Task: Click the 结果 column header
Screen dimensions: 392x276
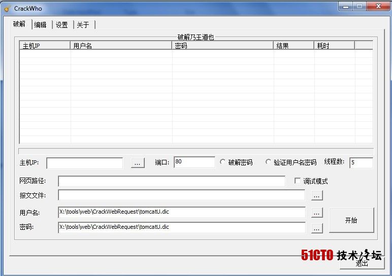Action: [x=293, y=46]
